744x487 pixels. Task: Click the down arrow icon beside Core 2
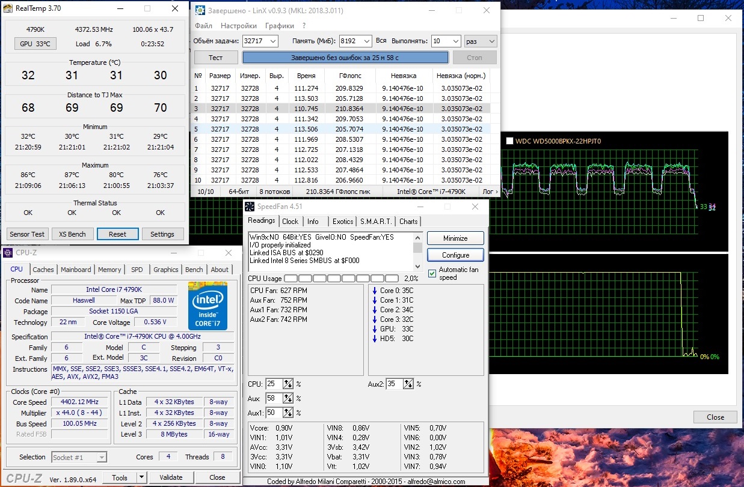pyautogui.click(x=374, y=310)
